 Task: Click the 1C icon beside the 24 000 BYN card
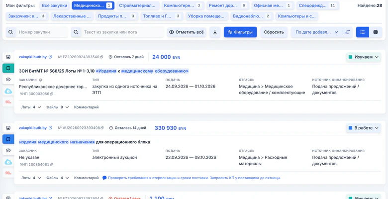coord(8,102)
